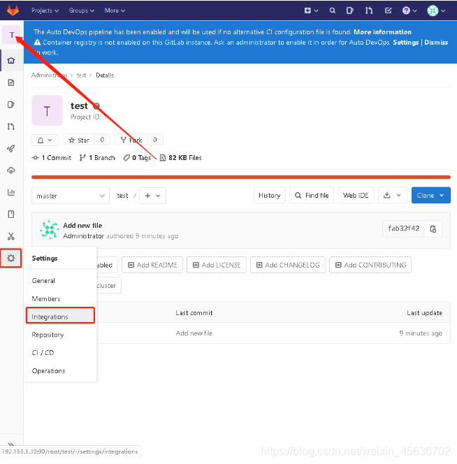Screen dimensions: 457x464
Task: Click Add CONTRIBUTING button
Action: click(x=370, y=265)
